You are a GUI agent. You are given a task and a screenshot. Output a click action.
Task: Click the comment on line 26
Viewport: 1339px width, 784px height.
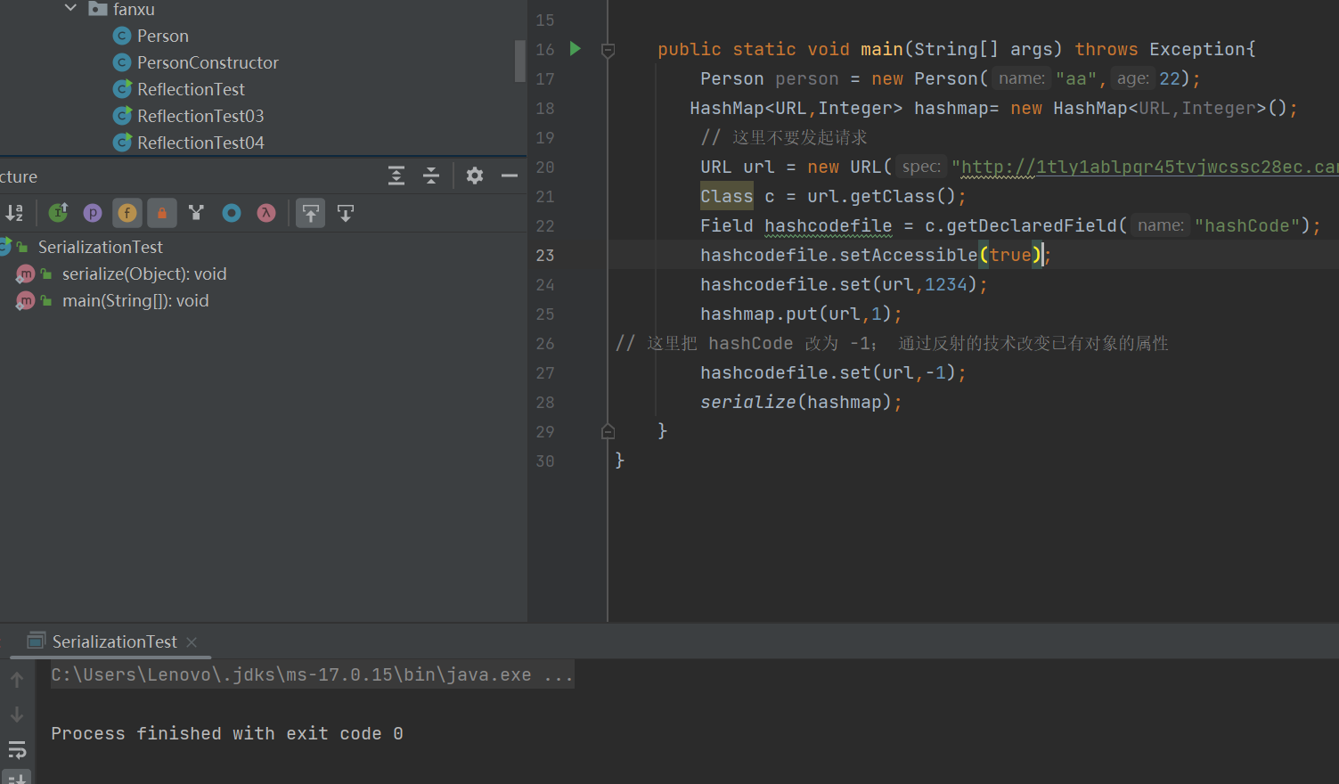point(891,343)
